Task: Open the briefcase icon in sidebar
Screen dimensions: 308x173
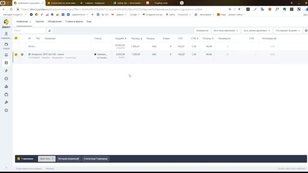Action: (6, 95)
